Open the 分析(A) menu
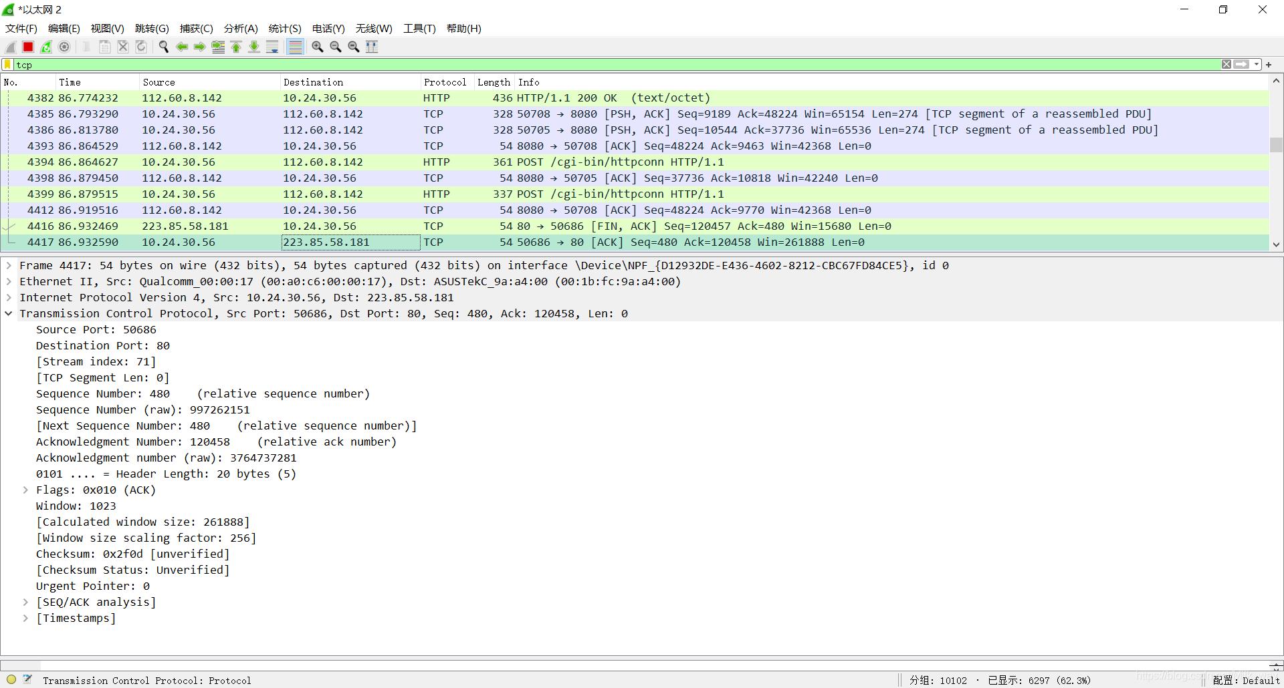Image resolution: width=1284 pixels, height=688 pixels. (240, 29)
